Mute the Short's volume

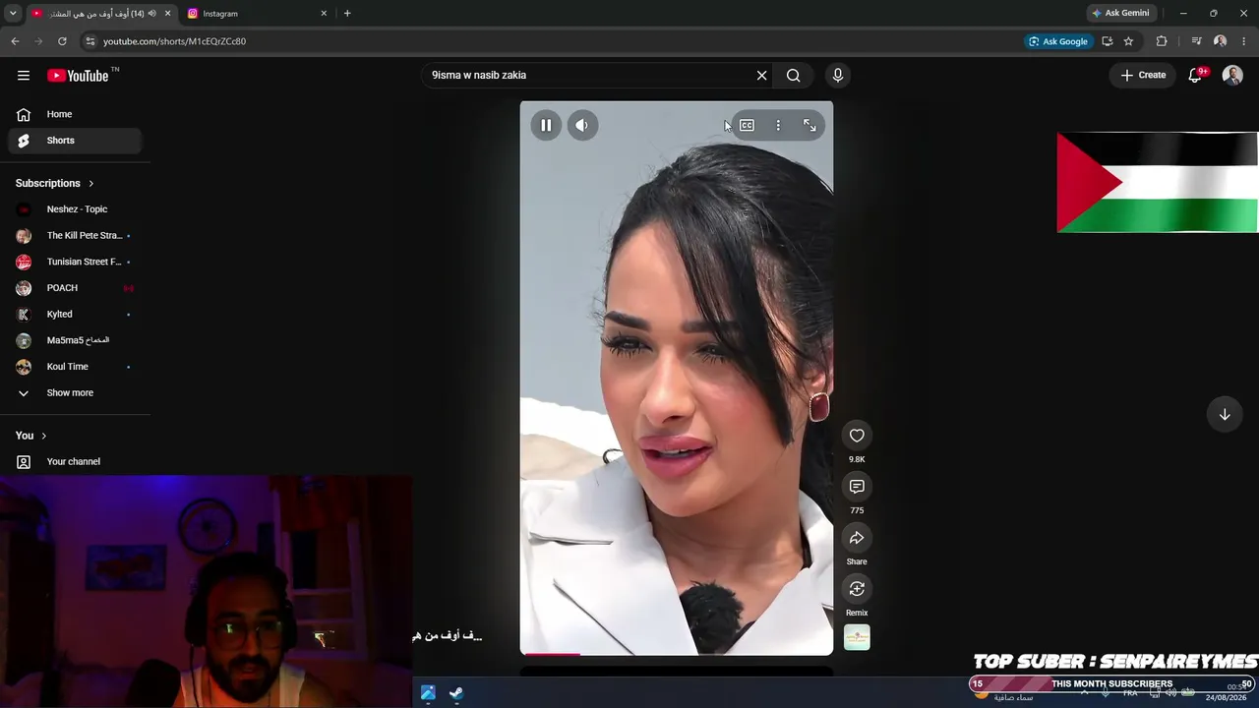582,125
